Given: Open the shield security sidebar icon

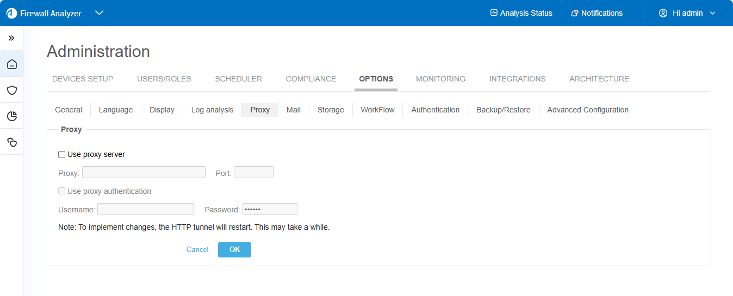Looking at the screenshot, I should tap(11, 90).
